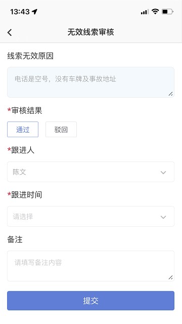Screen dimensions: 182x324
Task: Submit the form with 提交 button
Action: [91, 301]
